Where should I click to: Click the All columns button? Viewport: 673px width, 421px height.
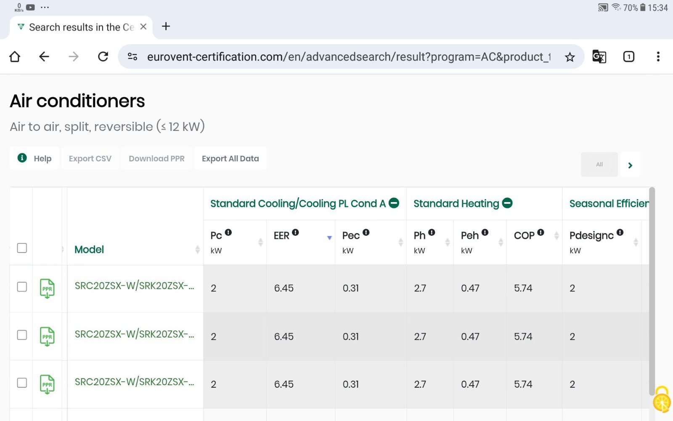pyautogui.click(x=599, y=164)
